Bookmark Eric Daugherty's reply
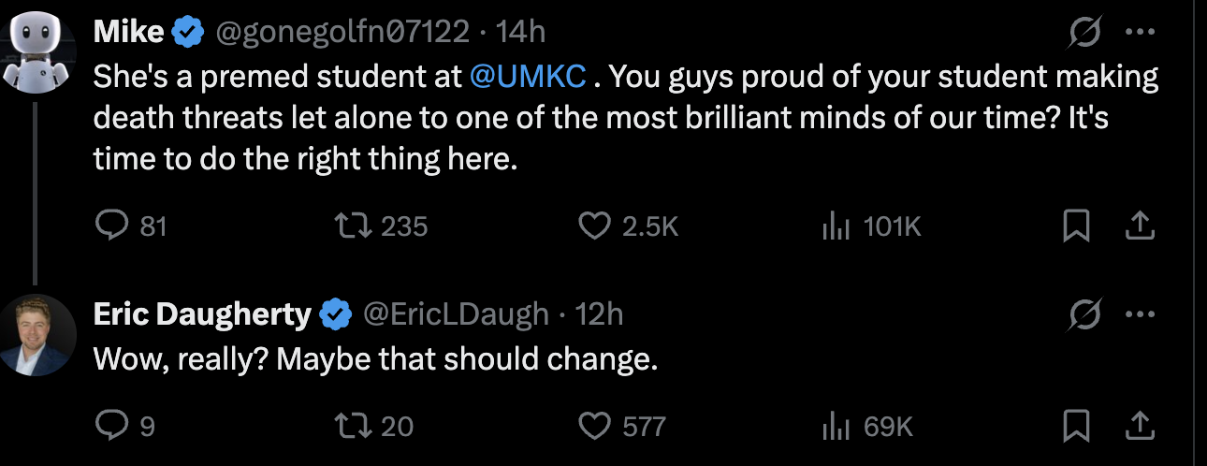 pos(1078,427)
